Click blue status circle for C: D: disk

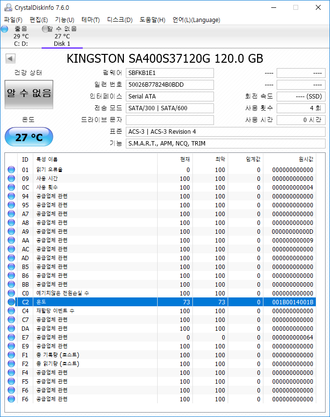[4, 29]
